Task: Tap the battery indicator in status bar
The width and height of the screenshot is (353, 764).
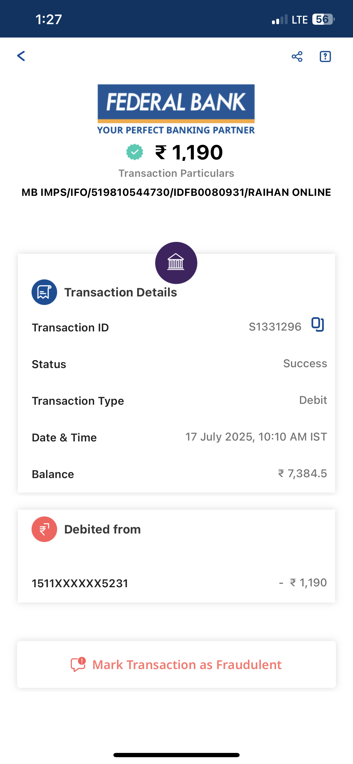Action: [323, 20]
